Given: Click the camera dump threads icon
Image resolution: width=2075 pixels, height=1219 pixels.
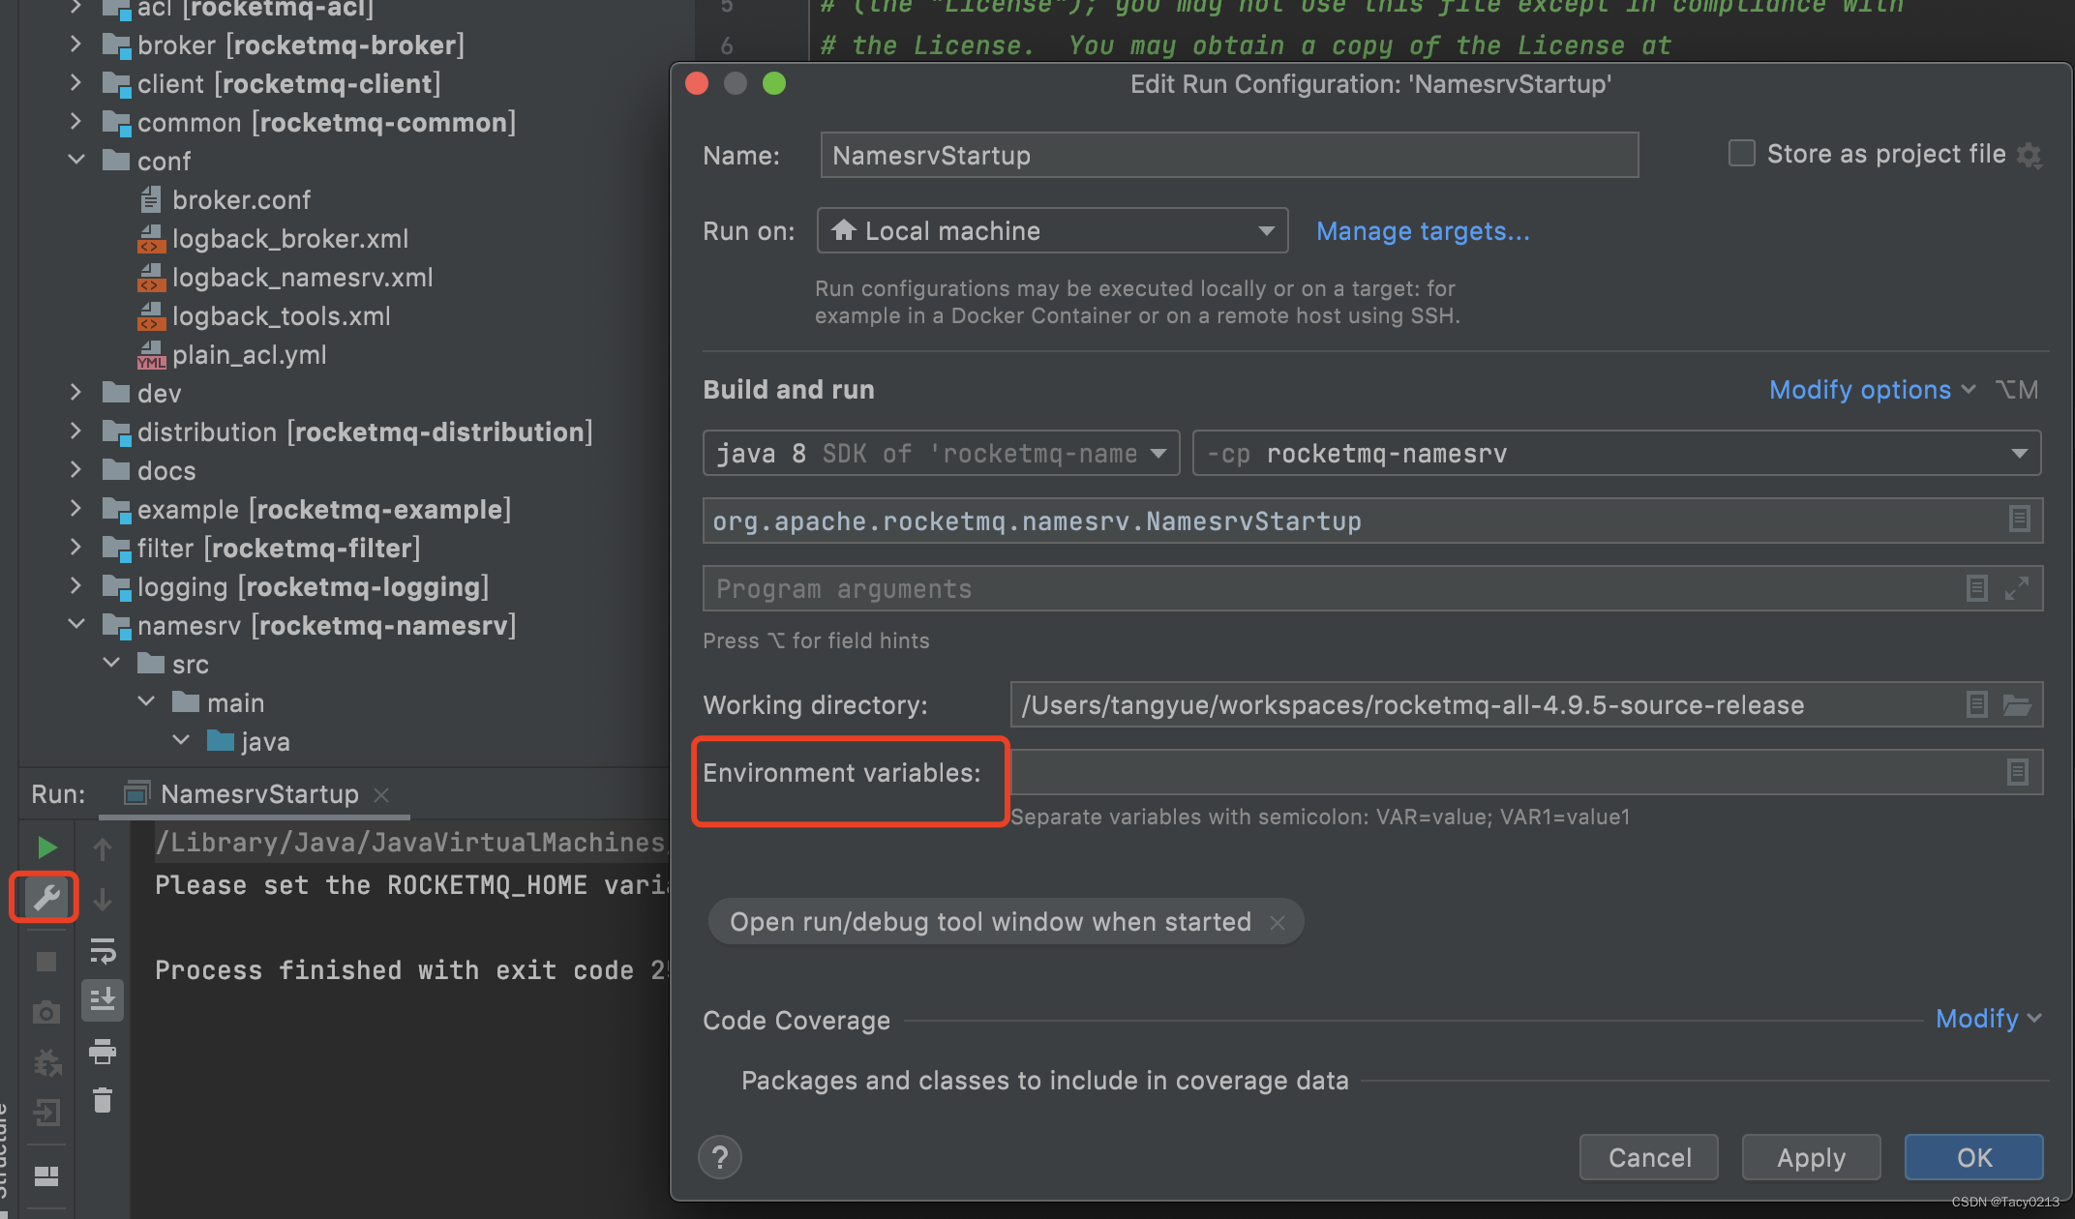Looking at the screenshot, I should (x=46, y=1012).
